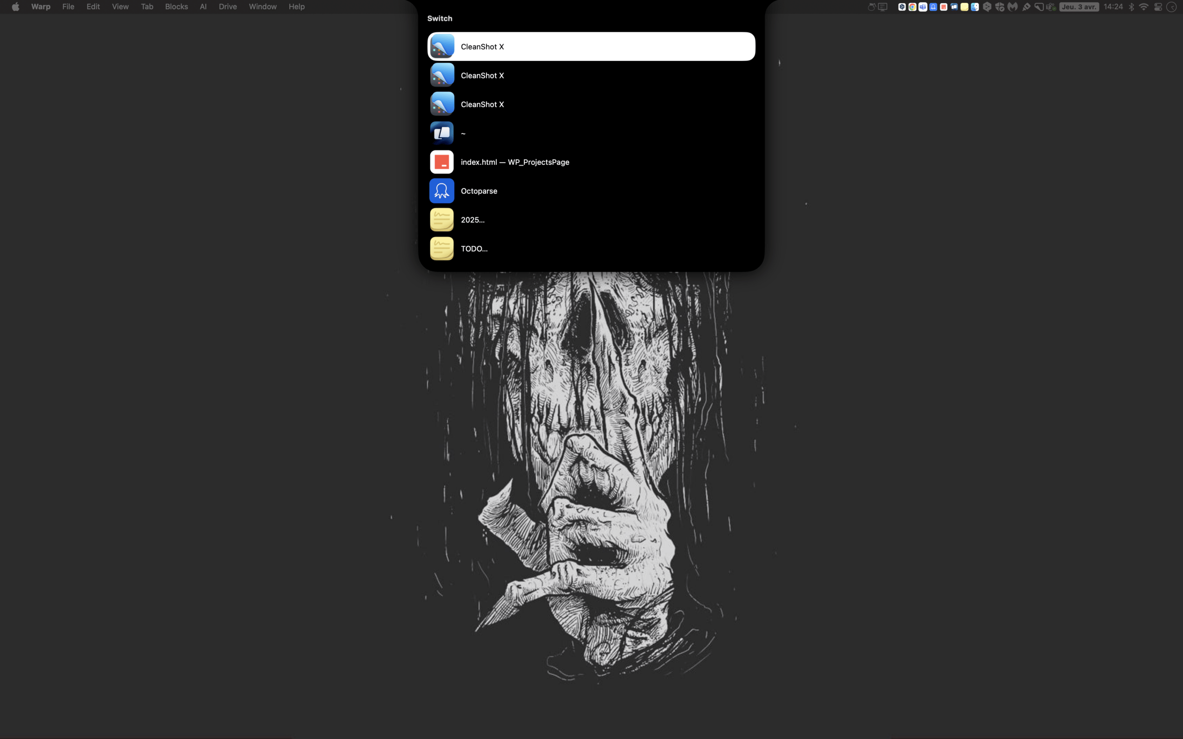Open the TODO... Stickies note
1183x739 pixels.
[x=474, y=249]
